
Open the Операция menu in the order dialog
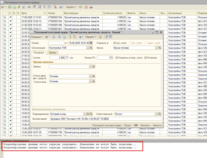click(37, 37)
